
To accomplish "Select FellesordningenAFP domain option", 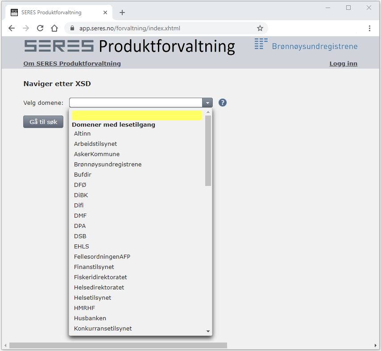I will [x=137, y=256].
